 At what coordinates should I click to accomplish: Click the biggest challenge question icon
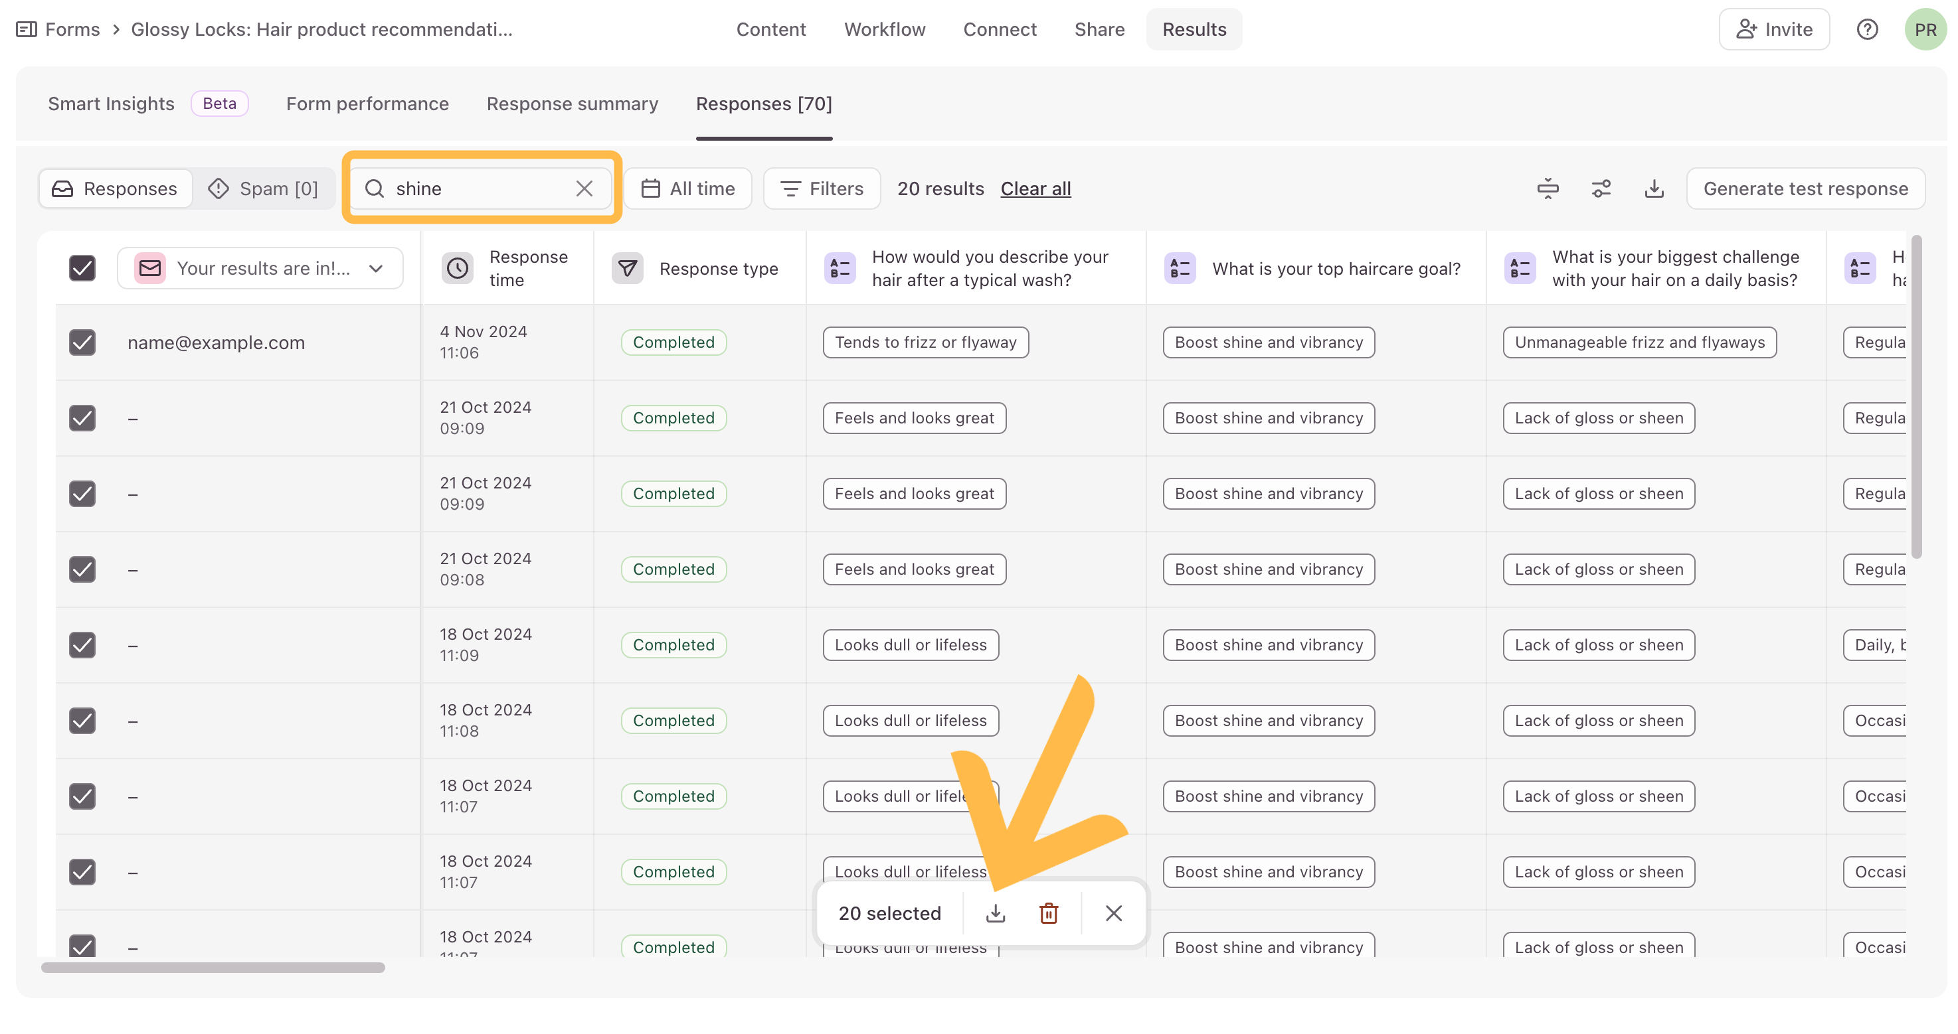(1520, 268)
